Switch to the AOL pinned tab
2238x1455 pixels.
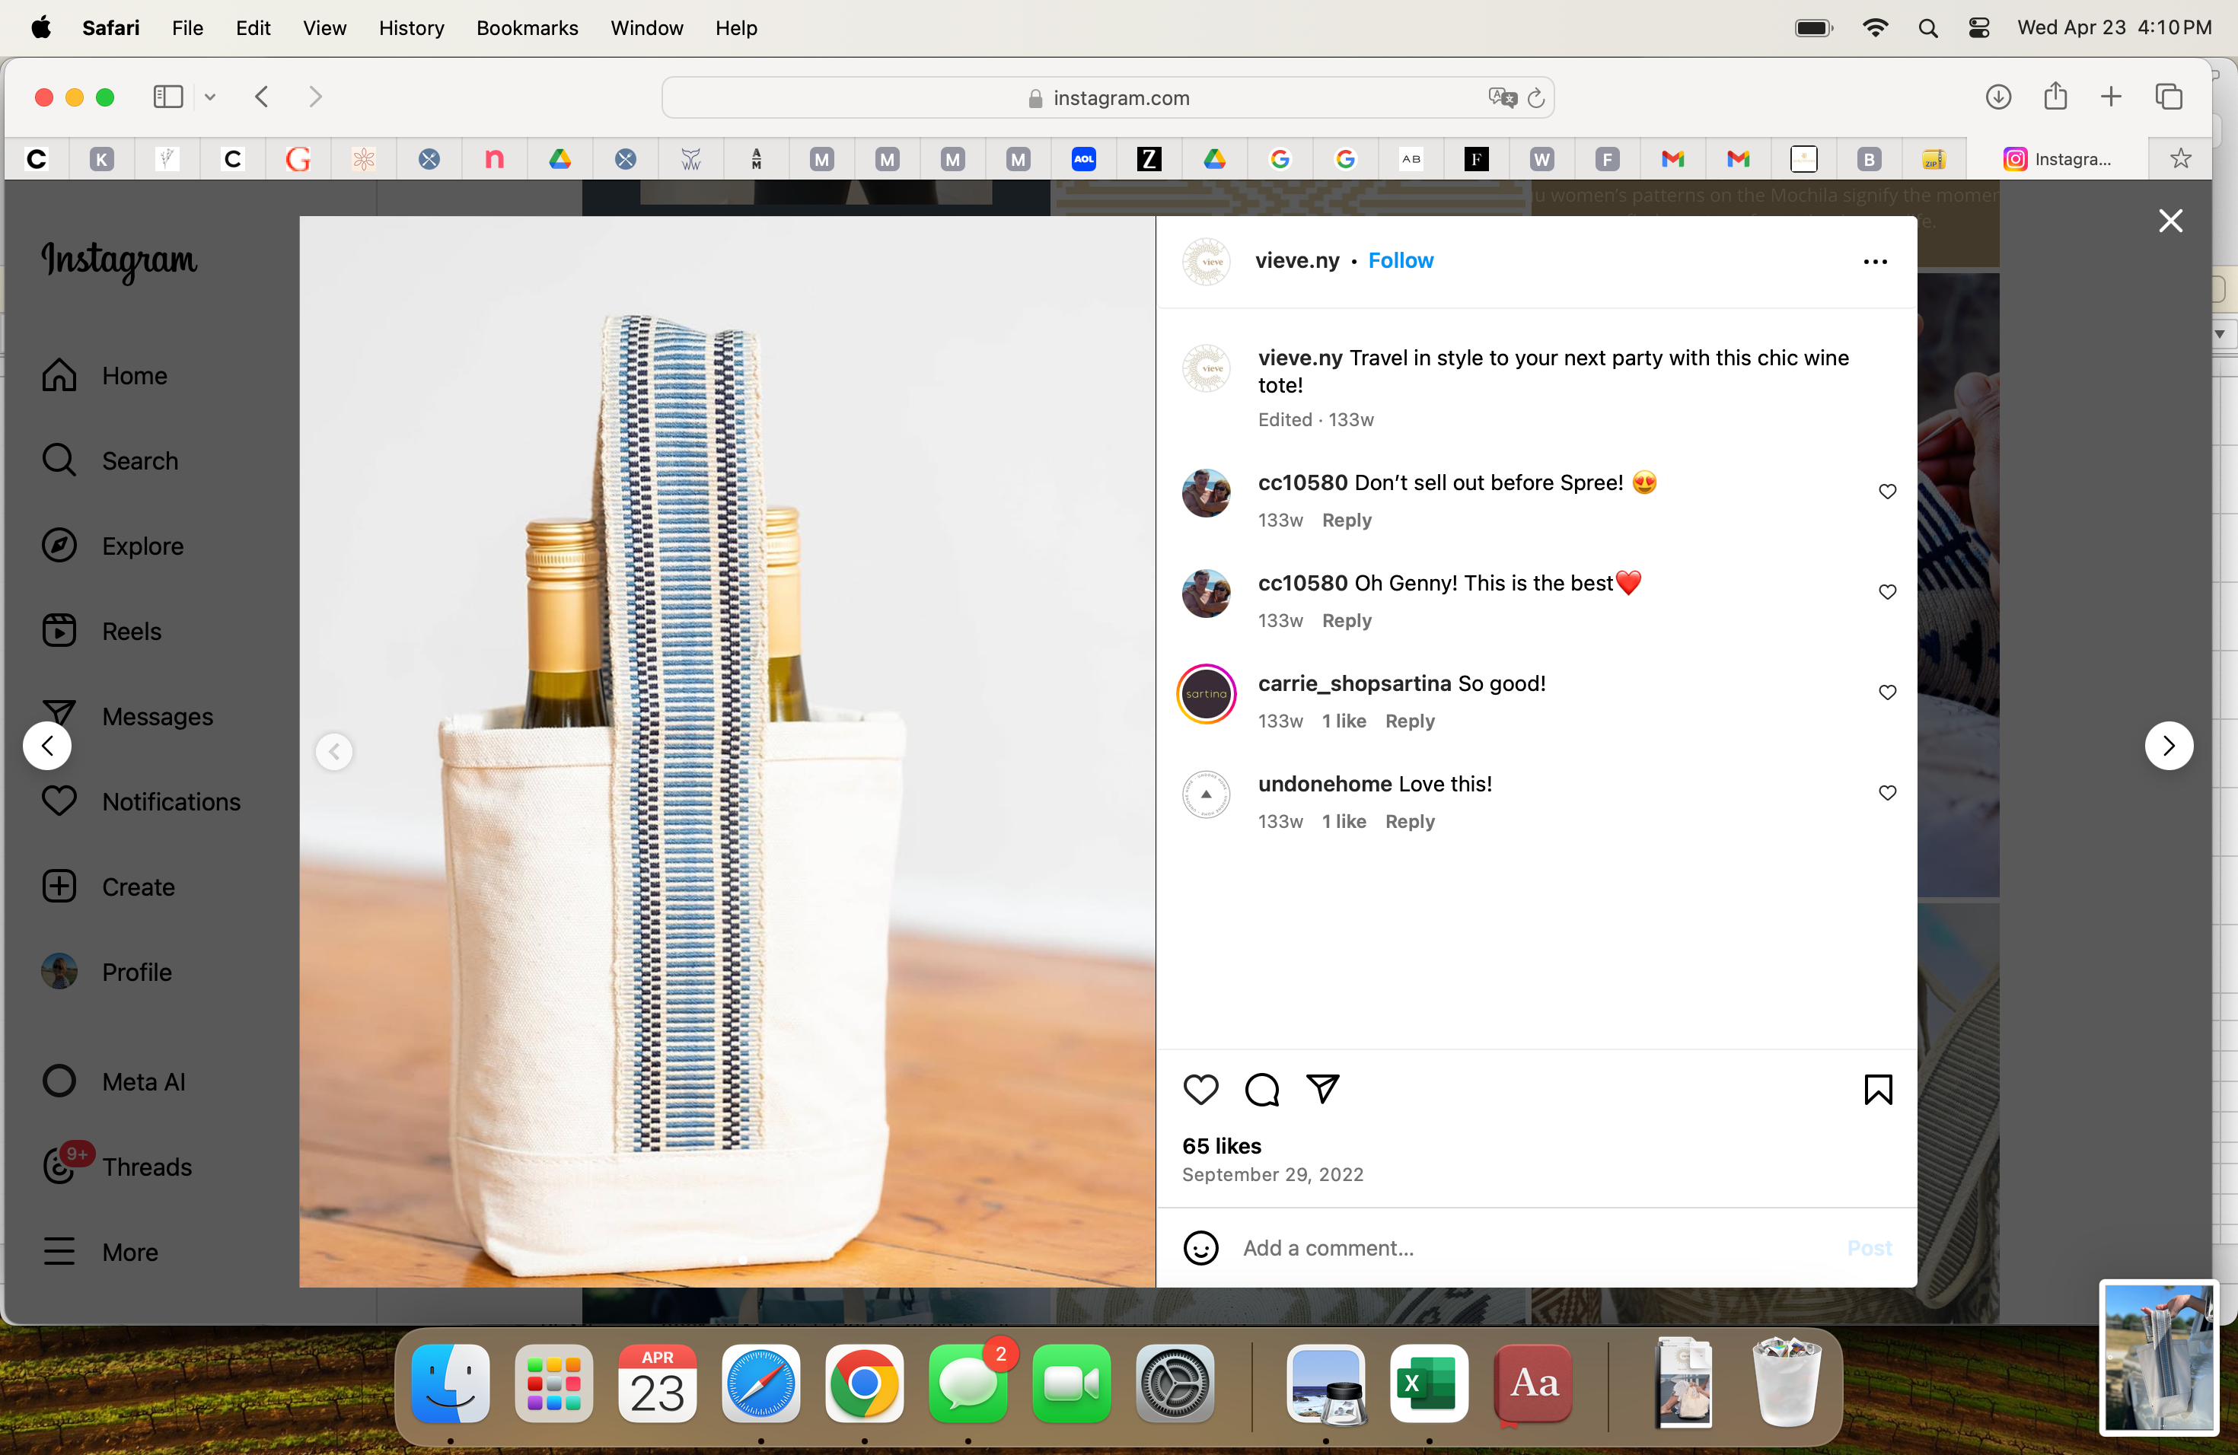point(1083,159)
